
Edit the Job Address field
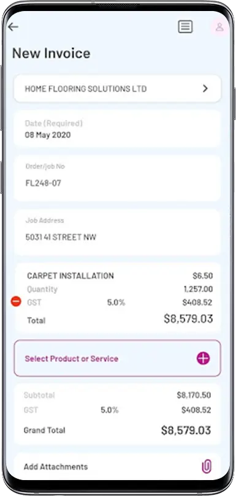(x=117, y=232)
